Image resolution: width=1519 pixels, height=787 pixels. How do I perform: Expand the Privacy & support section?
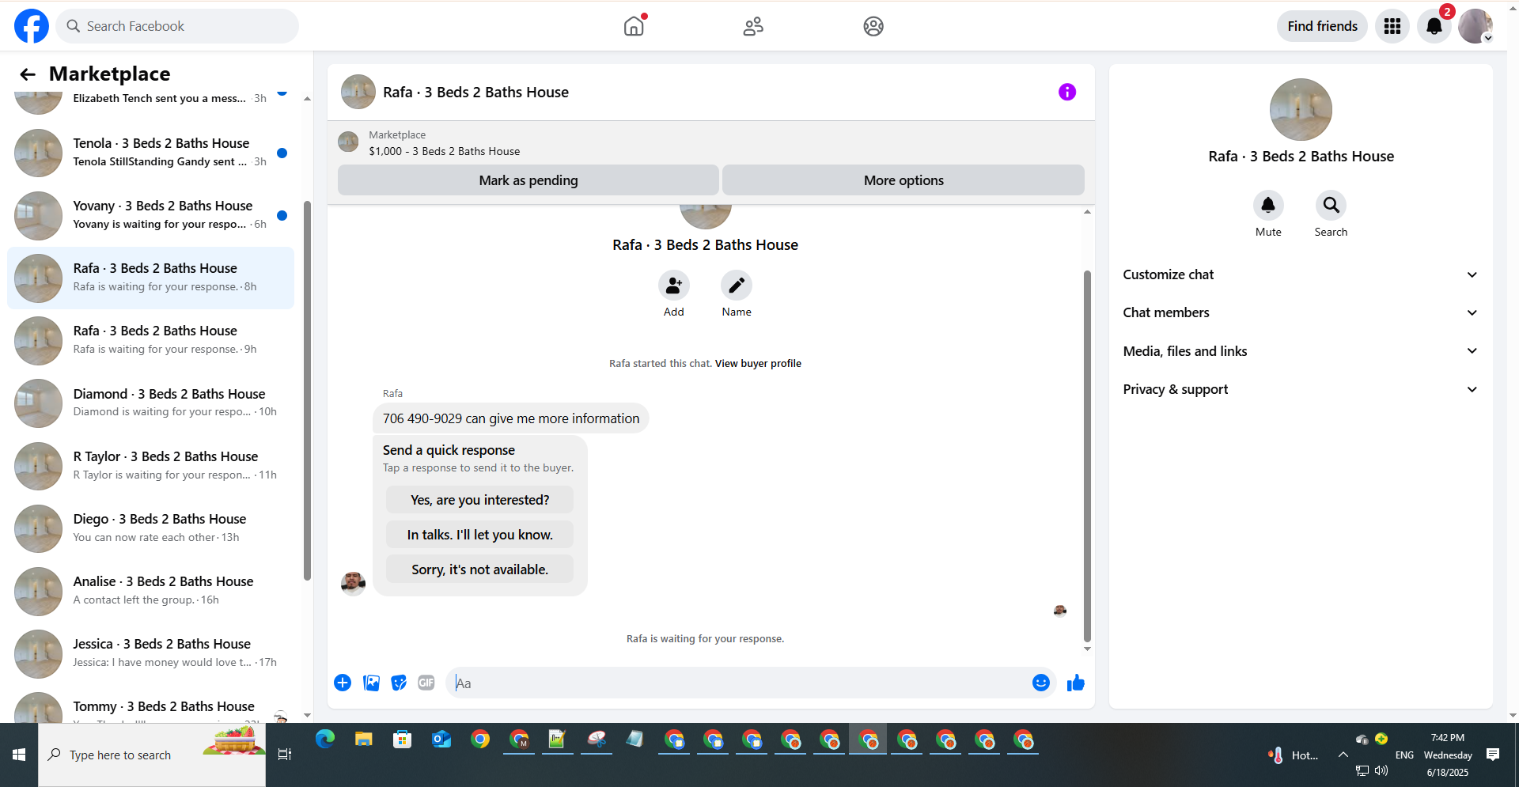click(1301, 389)
